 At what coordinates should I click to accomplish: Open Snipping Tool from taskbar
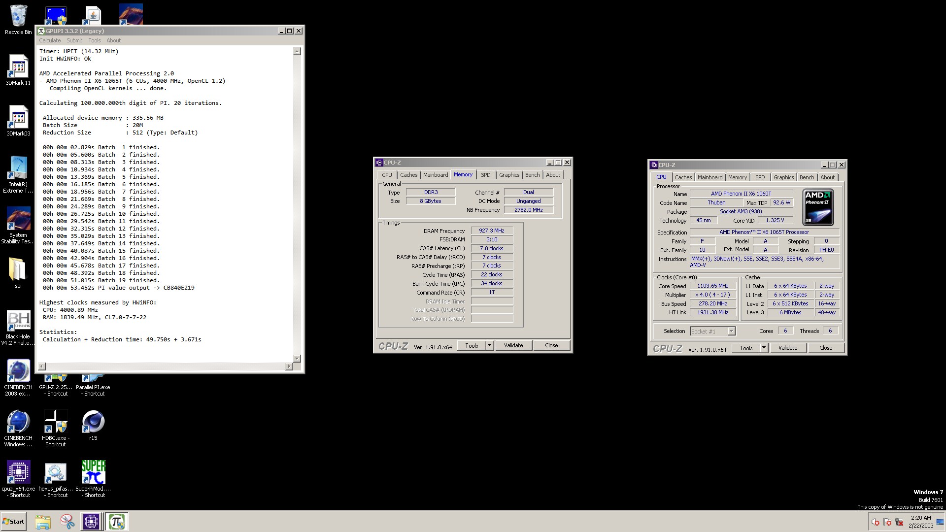[x=67, y=522]
